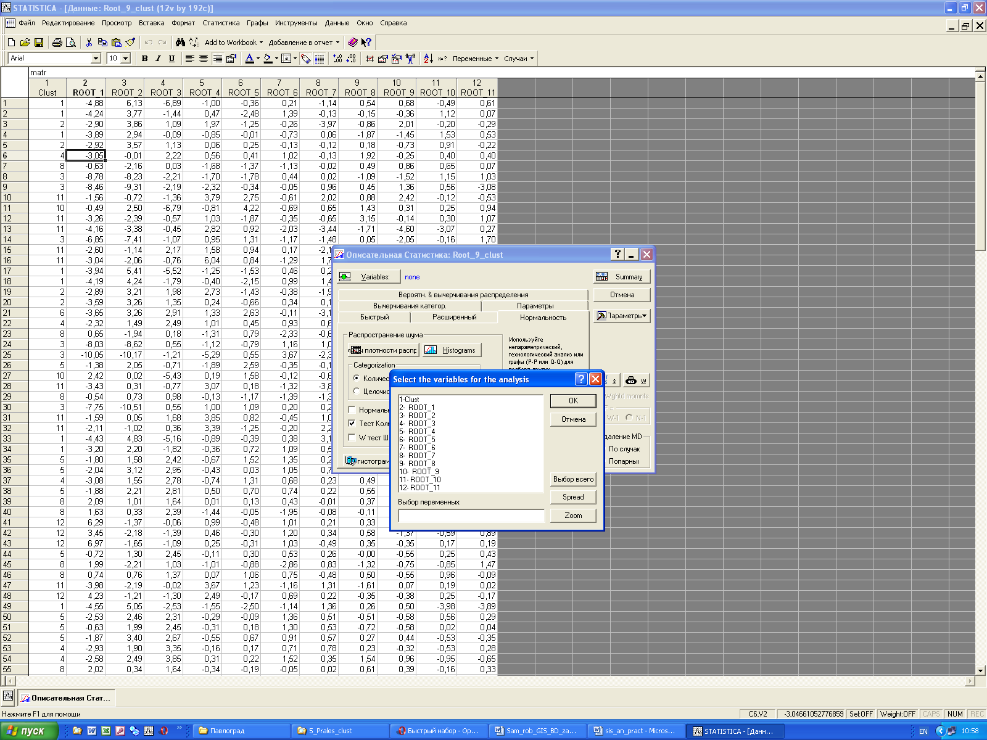Image resolution: width=987 pixels, height=740 pixels.
Task: Click Zoom button in variable dialog
Action: point(573,516)
